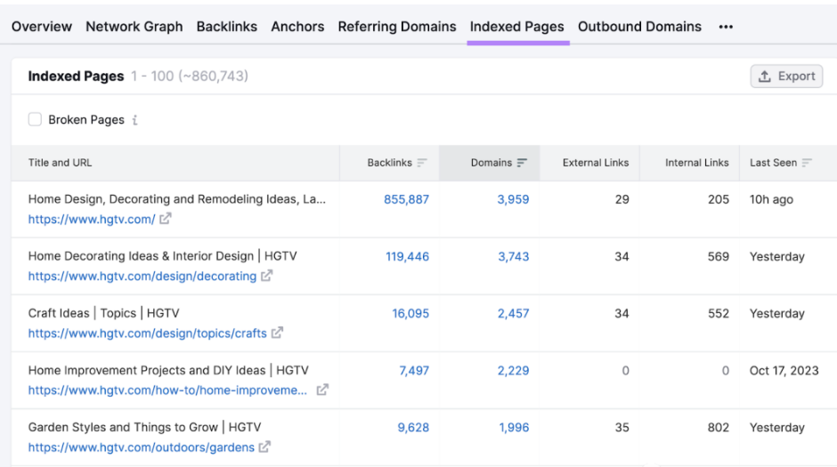Switch to the Overview tab

point(42,27)
